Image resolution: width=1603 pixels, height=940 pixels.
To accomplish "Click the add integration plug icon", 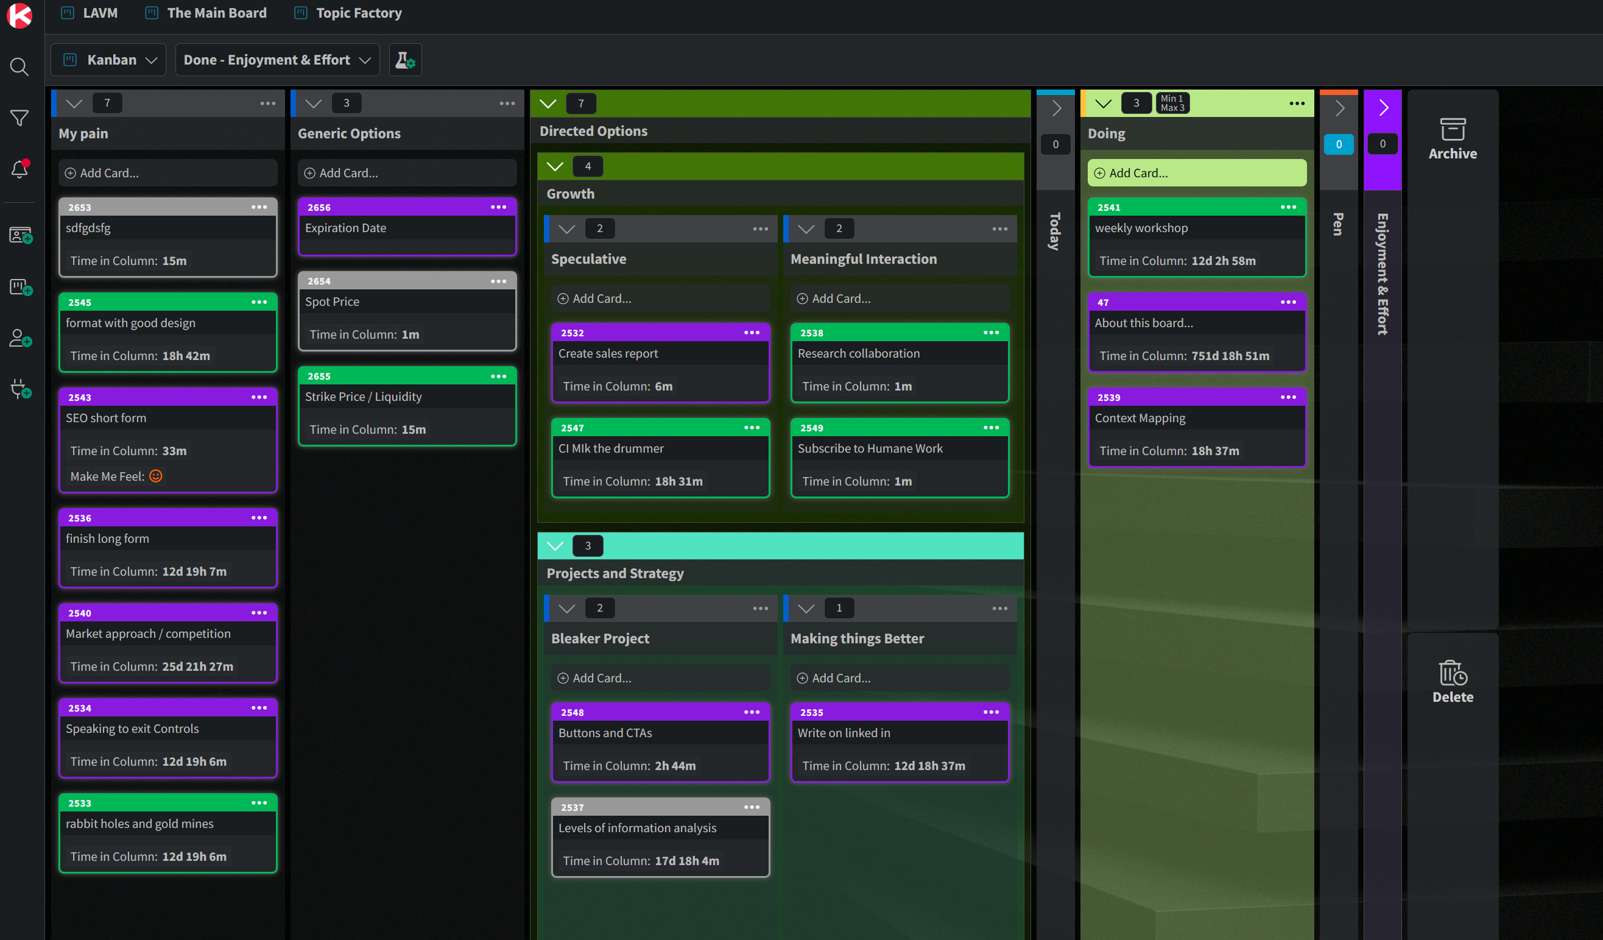I will coord(20,389).
